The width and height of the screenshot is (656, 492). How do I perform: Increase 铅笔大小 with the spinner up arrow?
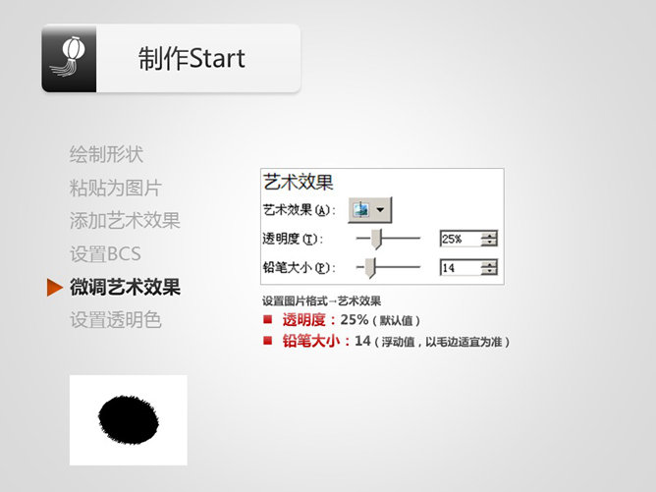(489, 263)
